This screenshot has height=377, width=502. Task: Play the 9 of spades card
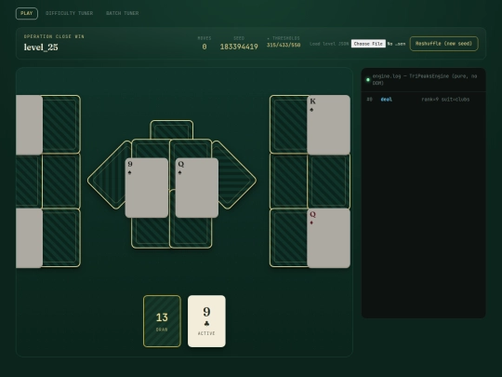(x=147, y=188)
